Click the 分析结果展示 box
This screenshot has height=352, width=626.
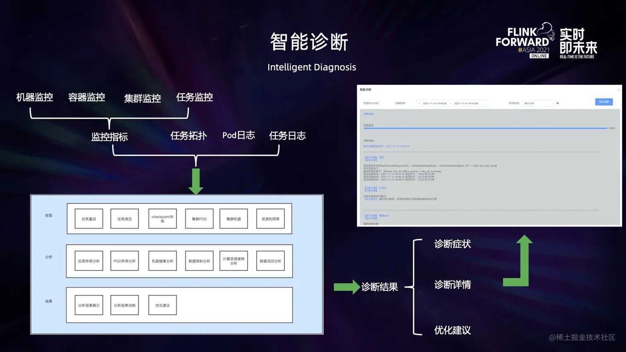(89, 305)
